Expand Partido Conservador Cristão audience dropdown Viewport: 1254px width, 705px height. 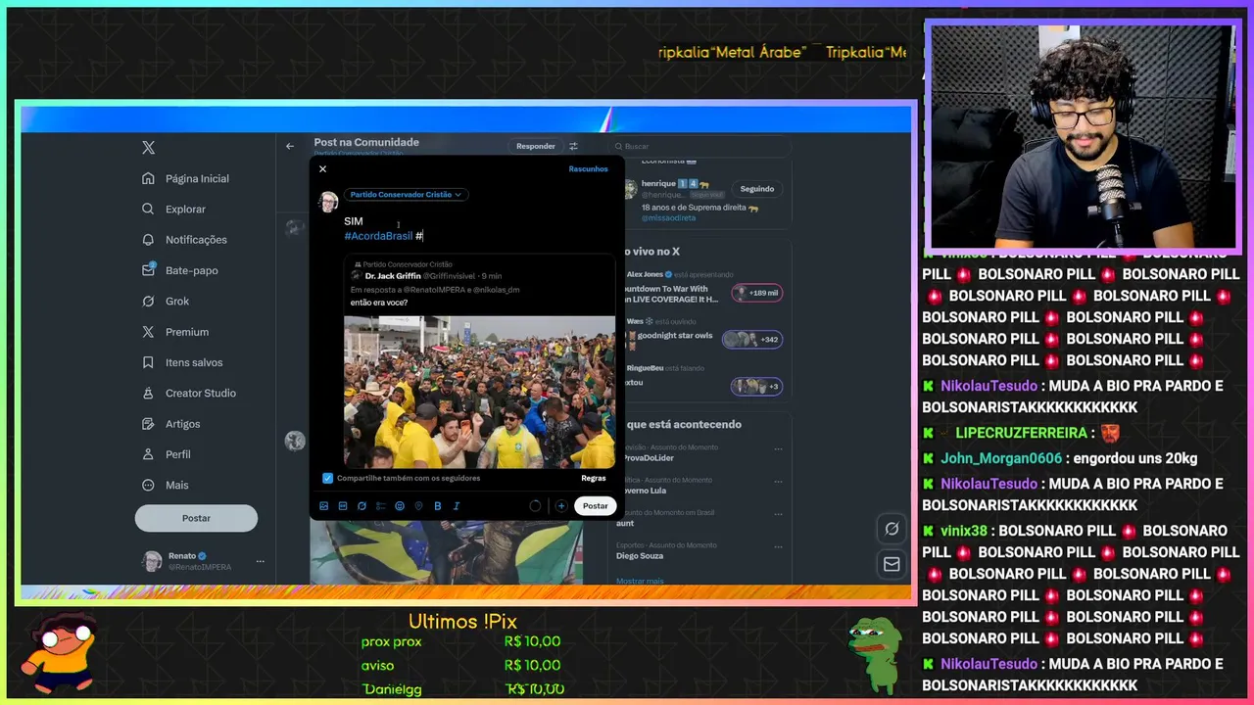click(x=406, y=195)
